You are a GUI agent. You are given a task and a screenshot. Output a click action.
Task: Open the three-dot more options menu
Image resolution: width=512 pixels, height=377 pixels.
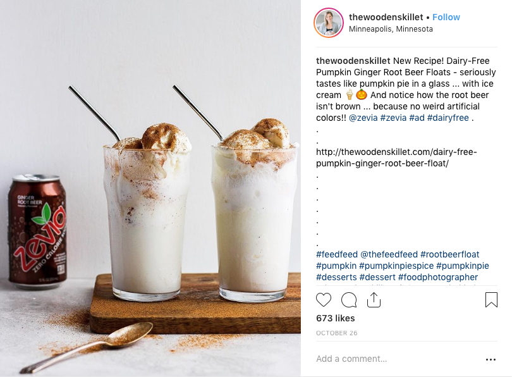pos(491,359)
